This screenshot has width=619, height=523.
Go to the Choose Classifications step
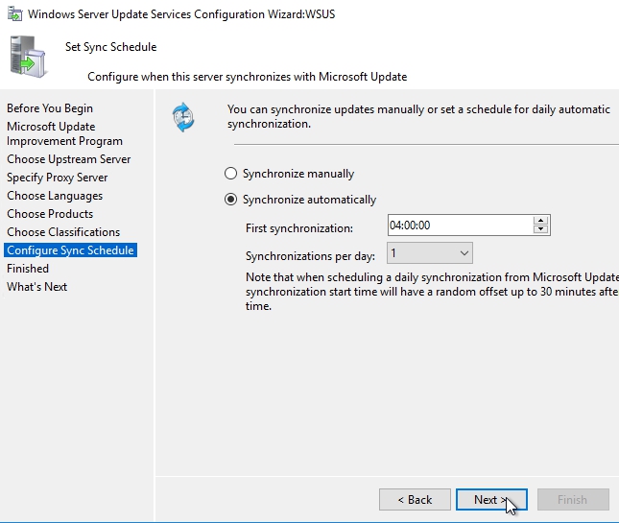click(x=63, y=232)
